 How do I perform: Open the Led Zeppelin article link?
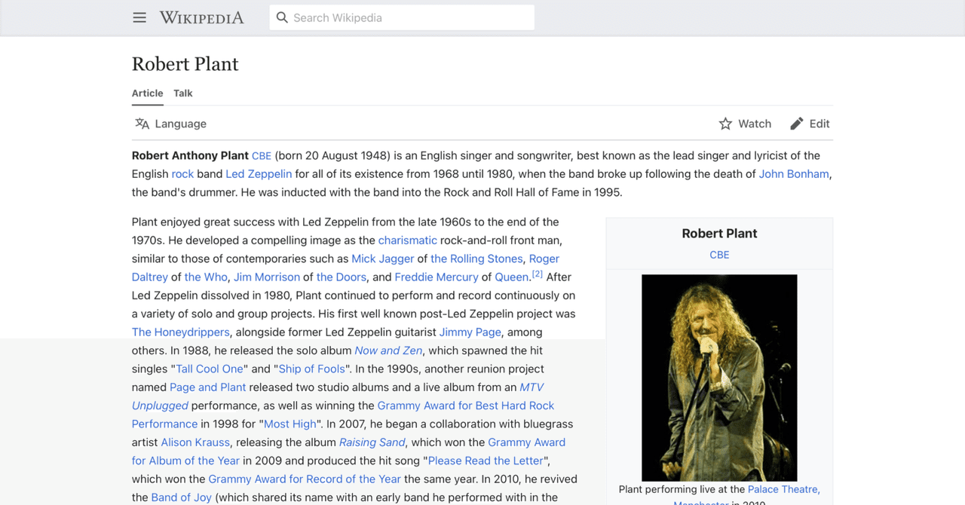[x=258, y=173]
